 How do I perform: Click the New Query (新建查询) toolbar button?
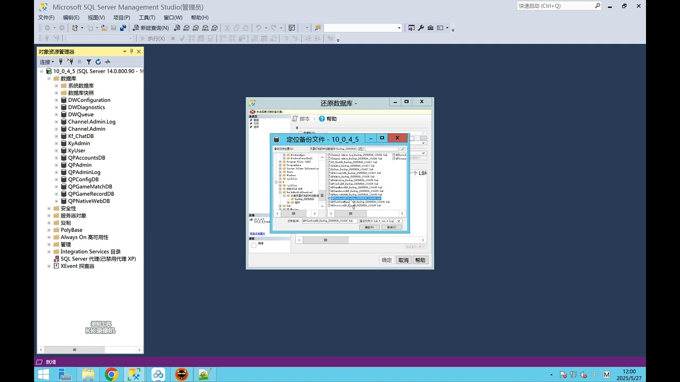pos(151,28)
